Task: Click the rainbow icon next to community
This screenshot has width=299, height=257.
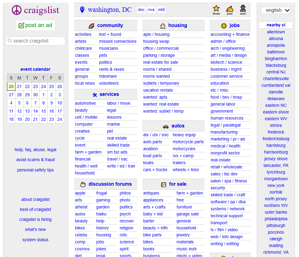Action: coord(91,26)
